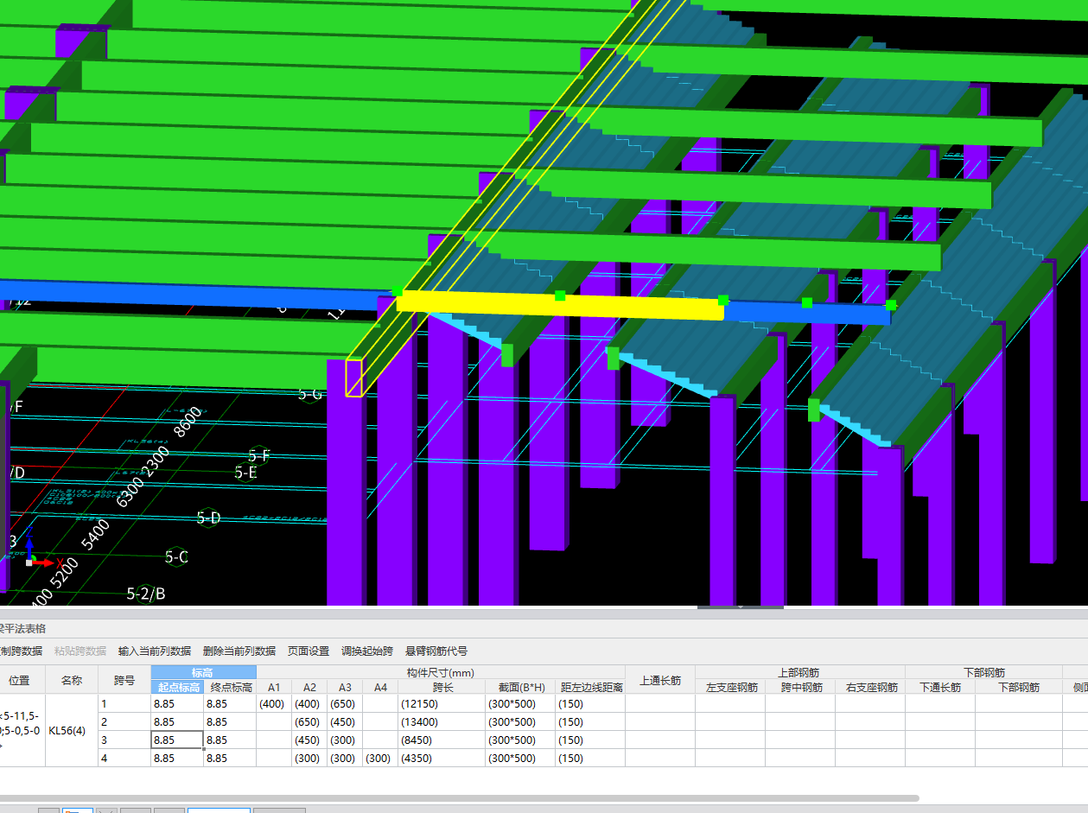Click the 右支座钢筋 column header

pos(870,687)
